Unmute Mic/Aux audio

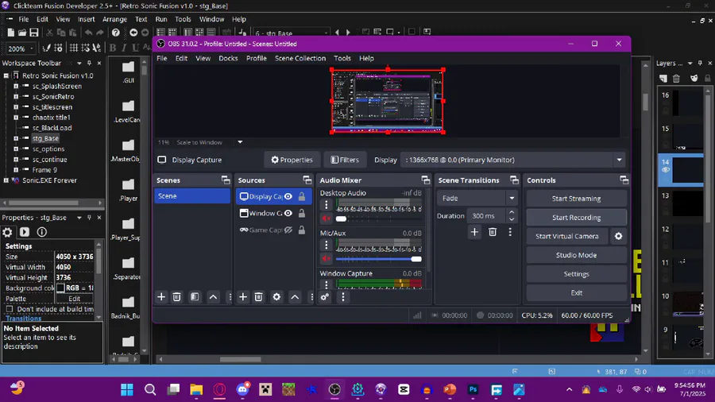[x=326, y=259]
